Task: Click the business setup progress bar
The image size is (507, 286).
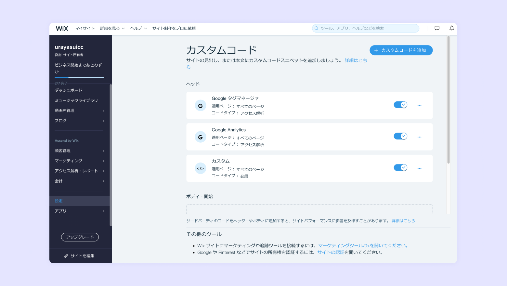Action: point(79,78)
